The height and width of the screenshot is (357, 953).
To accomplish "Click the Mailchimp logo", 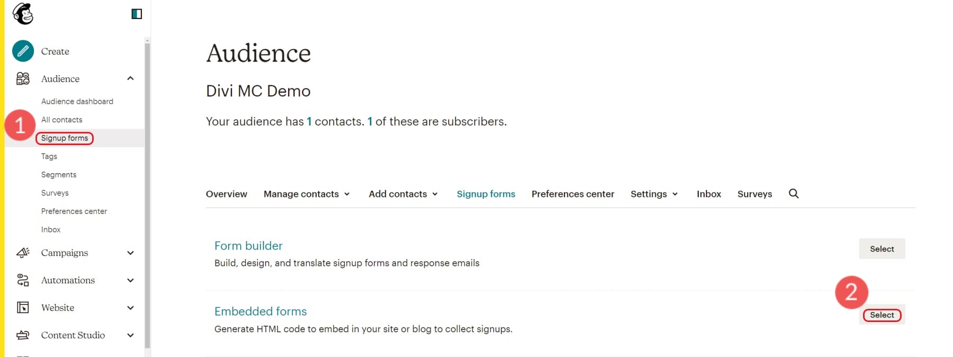I will (x=22, y=14).
